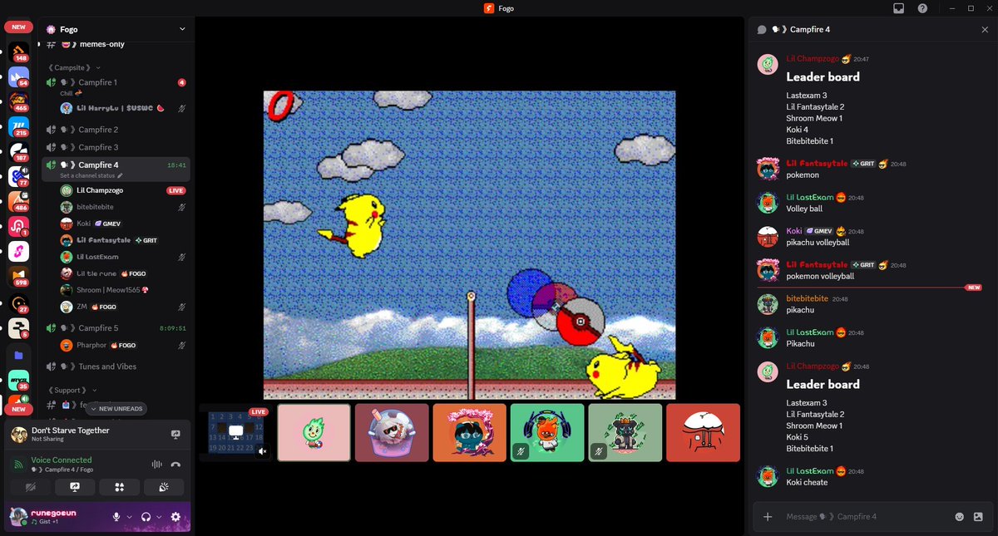Click bitebitebite's username in chat

point(807,298)
